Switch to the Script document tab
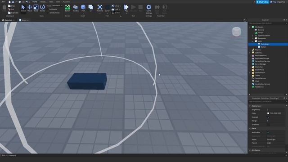The height and width of the screenshot is (162, 288). pos(24,20)
